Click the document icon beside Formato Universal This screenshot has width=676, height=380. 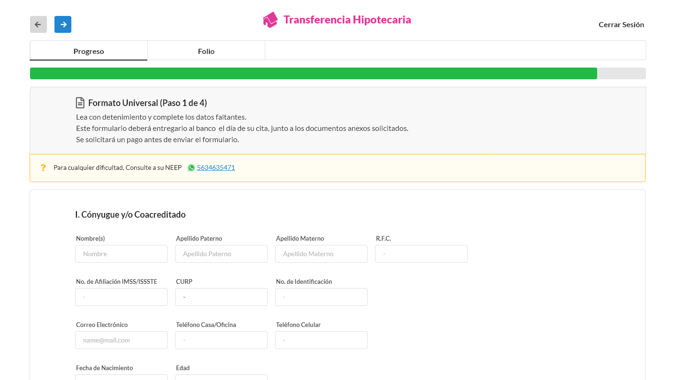tap(80, 103)
